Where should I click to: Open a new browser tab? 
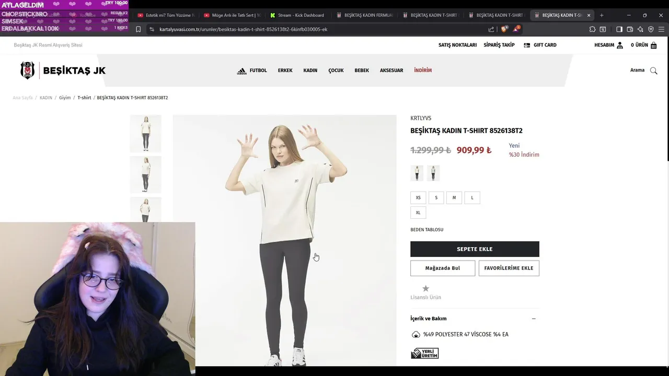(x=602, y=15)
